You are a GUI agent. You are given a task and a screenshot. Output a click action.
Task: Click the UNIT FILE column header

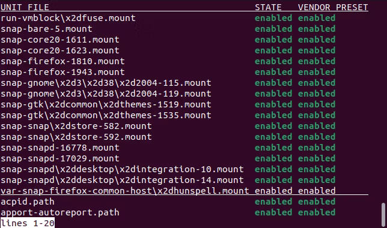(25, 7)
